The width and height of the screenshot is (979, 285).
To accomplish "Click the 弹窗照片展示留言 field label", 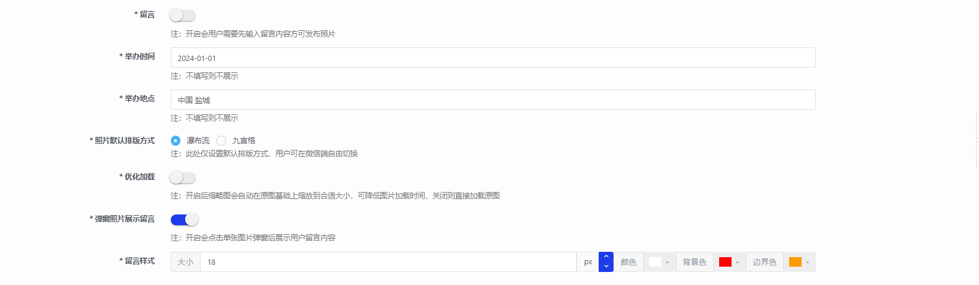I will (x=122, y=219).
